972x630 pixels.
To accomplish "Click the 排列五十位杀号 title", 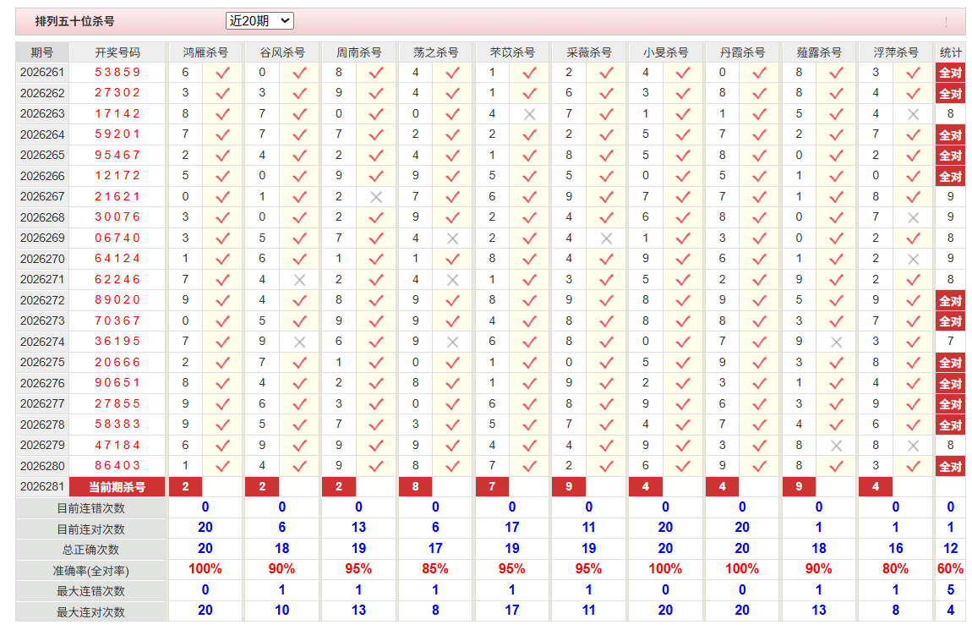I will click(75, 22).
